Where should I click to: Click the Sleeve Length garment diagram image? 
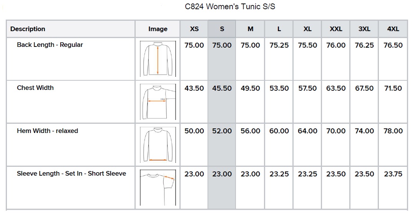click(158, 188)
